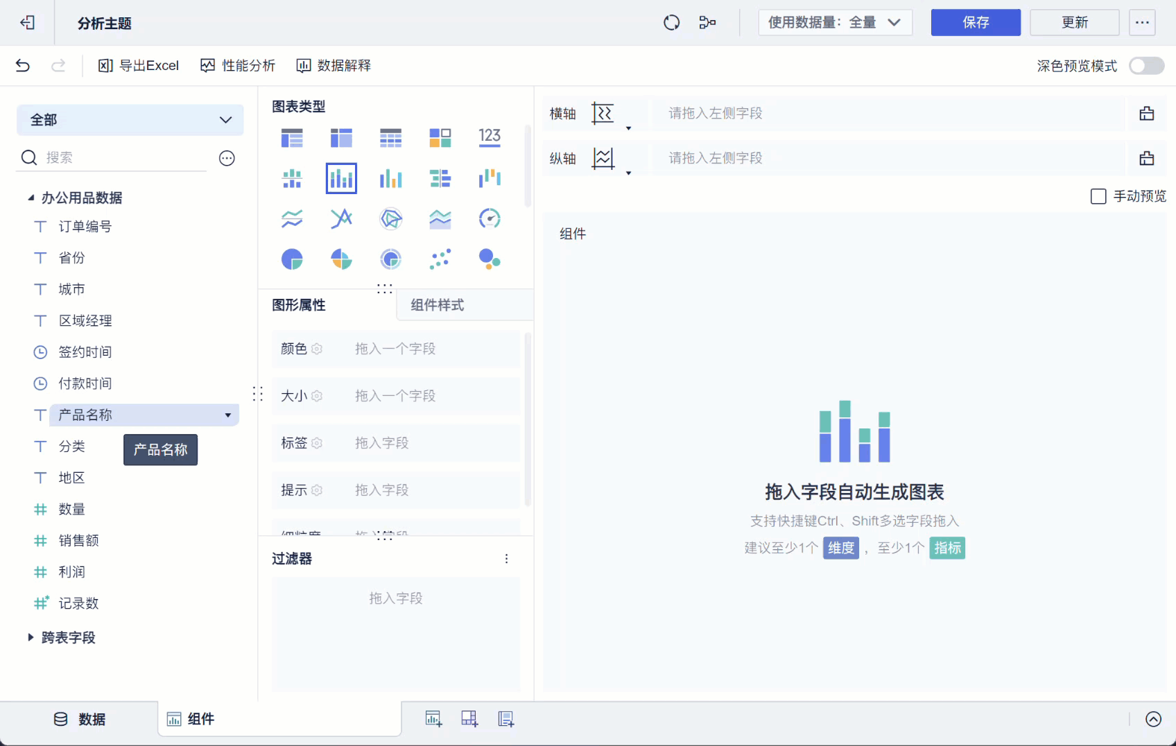
Task: Select the radar chart type
Action: pos(391,218)
